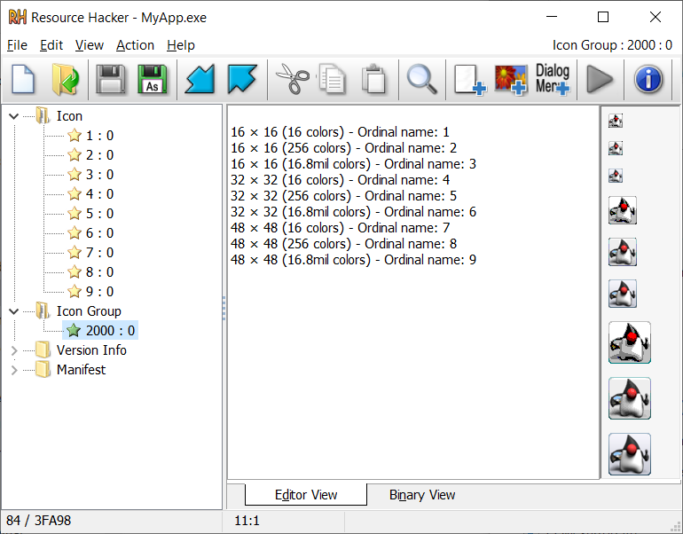The height and width of the screenshot is (534, 683).
Task: Click the Dialog Menu insert icon
Action: click(553, 79)
